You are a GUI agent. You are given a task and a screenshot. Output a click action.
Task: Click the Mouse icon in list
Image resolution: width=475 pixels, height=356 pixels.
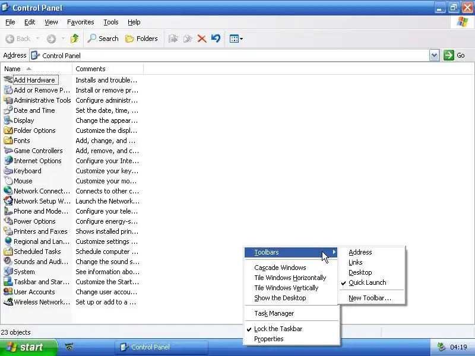click(8, 181)
